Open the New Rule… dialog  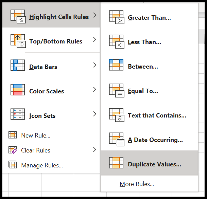coord(36,135)
